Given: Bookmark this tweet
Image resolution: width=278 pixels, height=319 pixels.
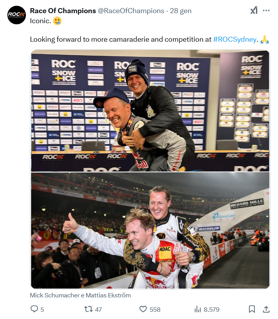Looking at the screenshot, I should (x=252, y=309).
